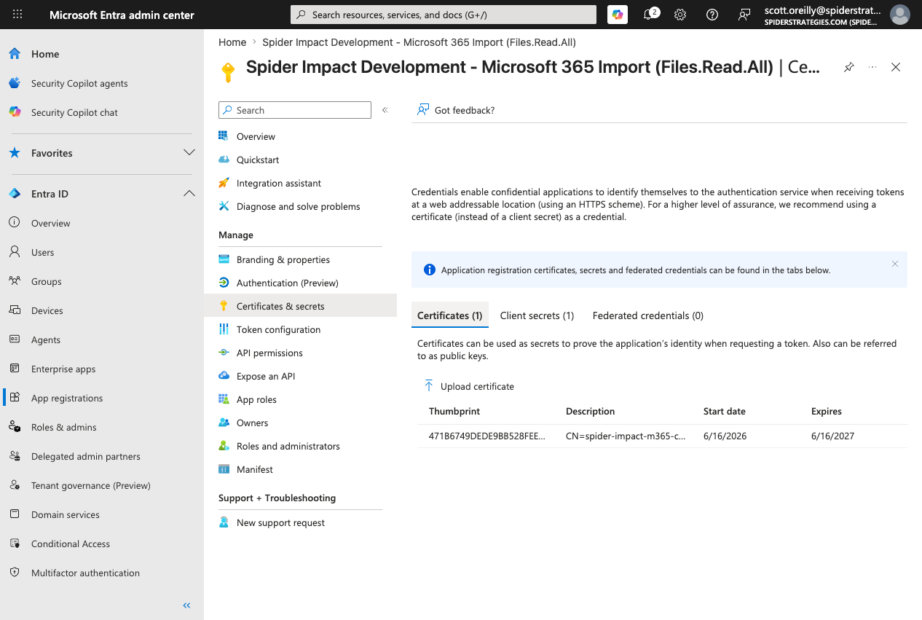Click the Spider Impact Development breadcrumb
The height and width of the screenshot is (620, 922).
419,42
